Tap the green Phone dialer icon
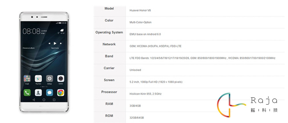288x123 pixels. [x=27, y=93]
